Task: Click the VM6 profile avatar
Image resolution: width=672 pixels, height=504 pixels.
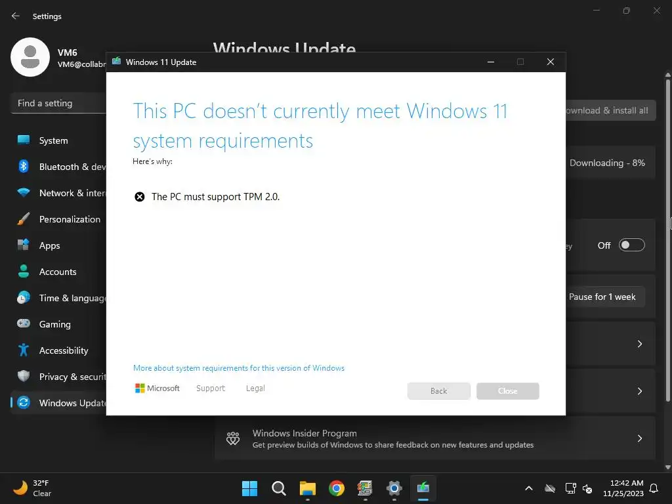Action: click(x=30, y=57)
